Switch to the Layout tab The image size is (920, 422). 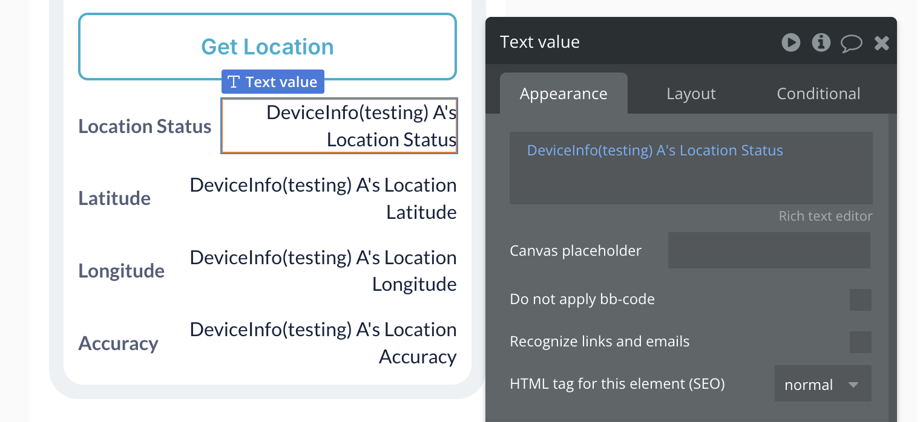tap(691, 94)
